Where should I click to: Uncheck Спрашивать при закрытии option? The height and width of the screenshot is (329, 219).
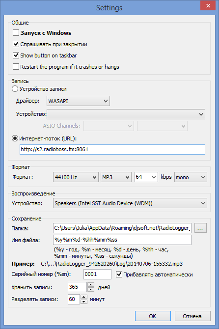click(x=16, y=44)
